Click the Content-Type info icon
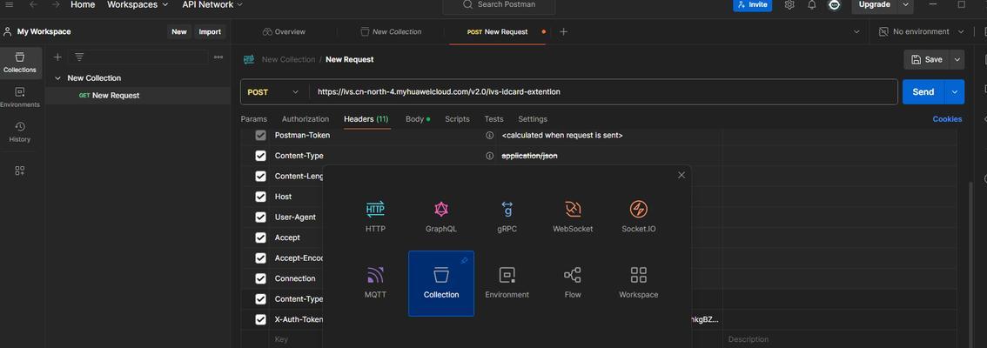Viewport: 987px width, 348px height. (489, 156)
